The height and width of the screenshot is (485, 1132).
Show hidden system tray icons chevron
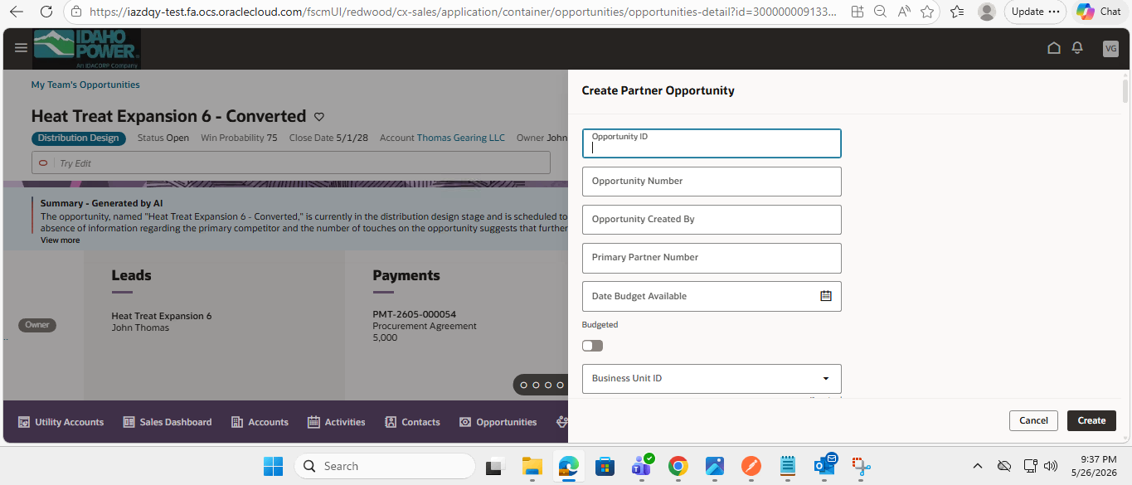coord(978,466)
